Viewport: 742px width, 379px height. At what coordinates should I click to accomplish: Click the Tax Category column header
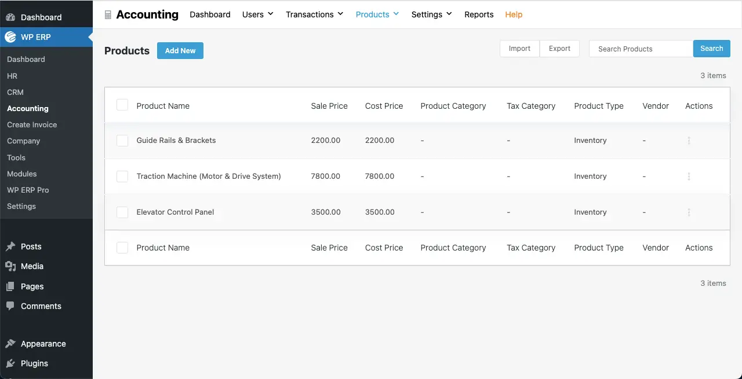pos(531,106)
